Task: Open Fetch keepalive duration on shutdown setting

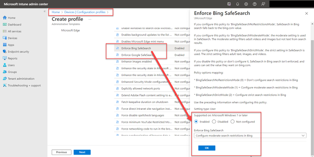Action: [x=145, y=102]
